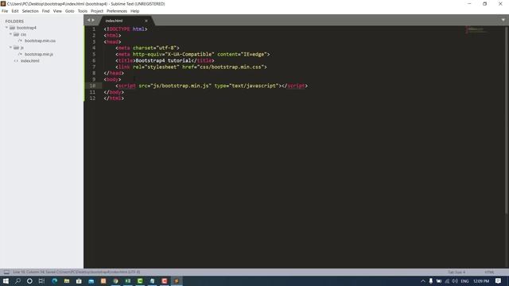Open the volume control in system tray
This screenshot has width=509, height=286.
[x=455, y=280]
